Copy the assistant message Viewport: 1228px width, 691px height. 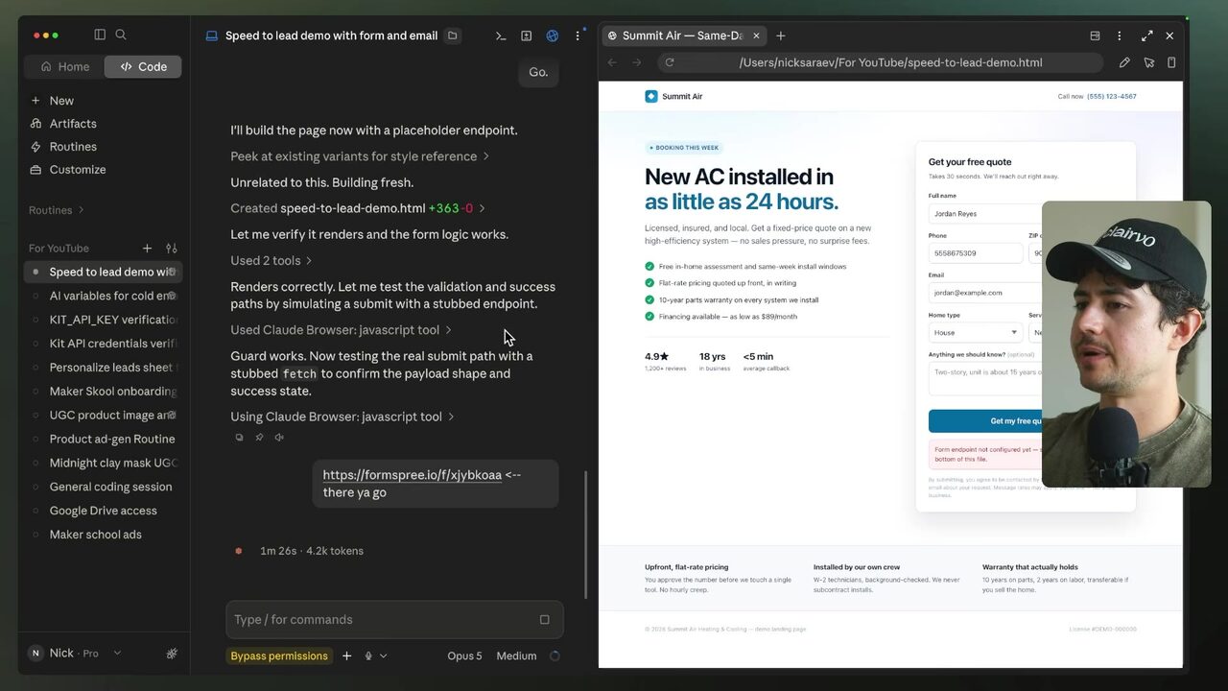pos(240,438)
